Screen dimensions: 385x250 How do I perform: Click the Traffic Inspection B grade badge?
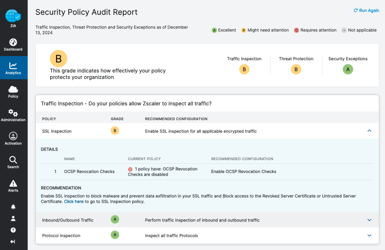[244, 70]
